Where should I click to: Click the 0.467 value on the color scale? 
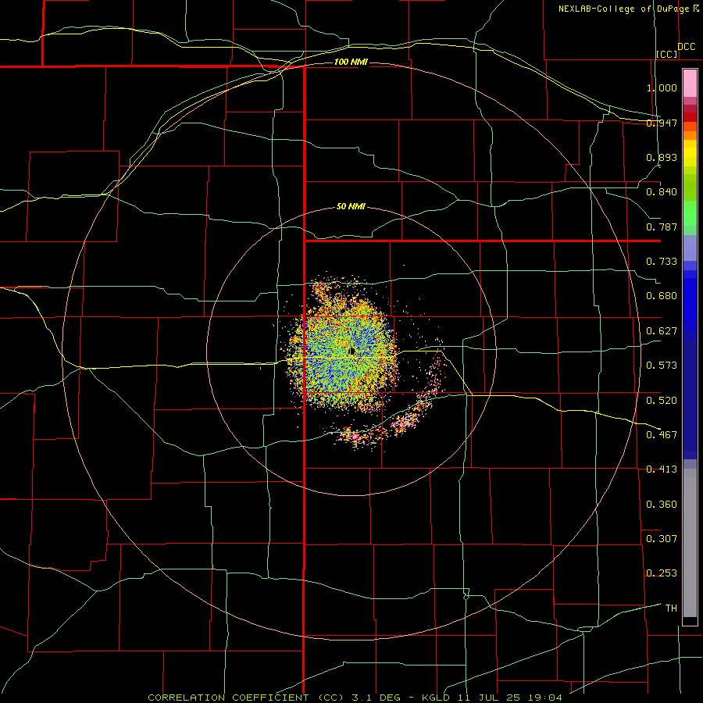pyautogui.click(x=662, y=435)
